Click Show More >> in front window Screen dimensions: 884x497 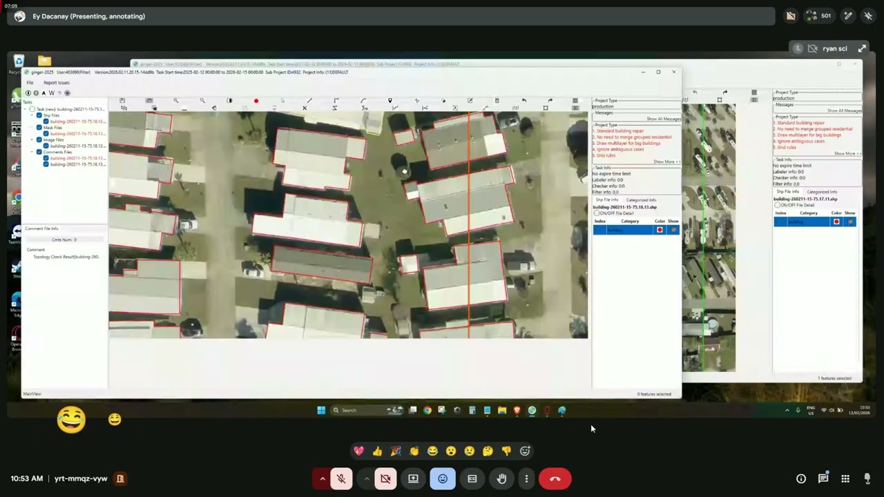click(666, 162)
